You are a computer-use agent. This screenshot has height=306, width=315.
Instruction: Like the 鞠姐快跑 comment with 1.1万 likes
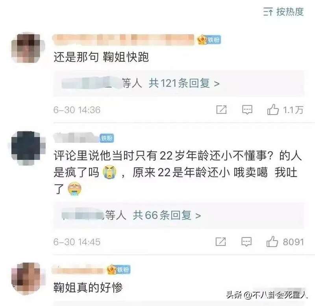273,110
